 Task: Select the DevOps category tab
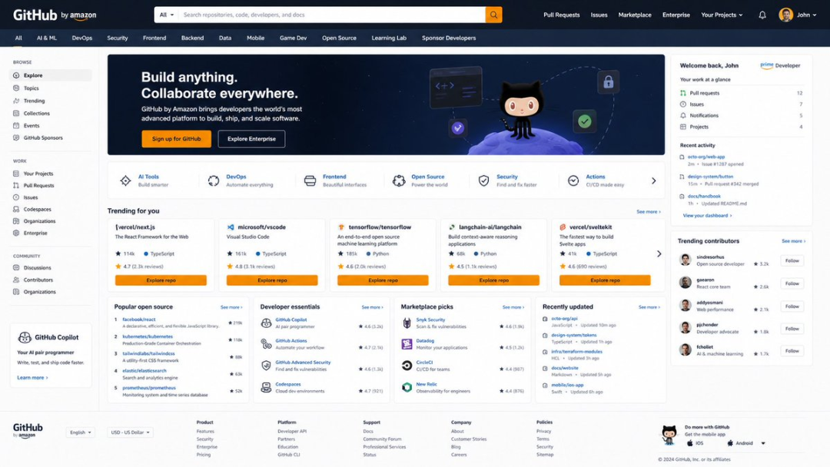click(x=82, y=38)
